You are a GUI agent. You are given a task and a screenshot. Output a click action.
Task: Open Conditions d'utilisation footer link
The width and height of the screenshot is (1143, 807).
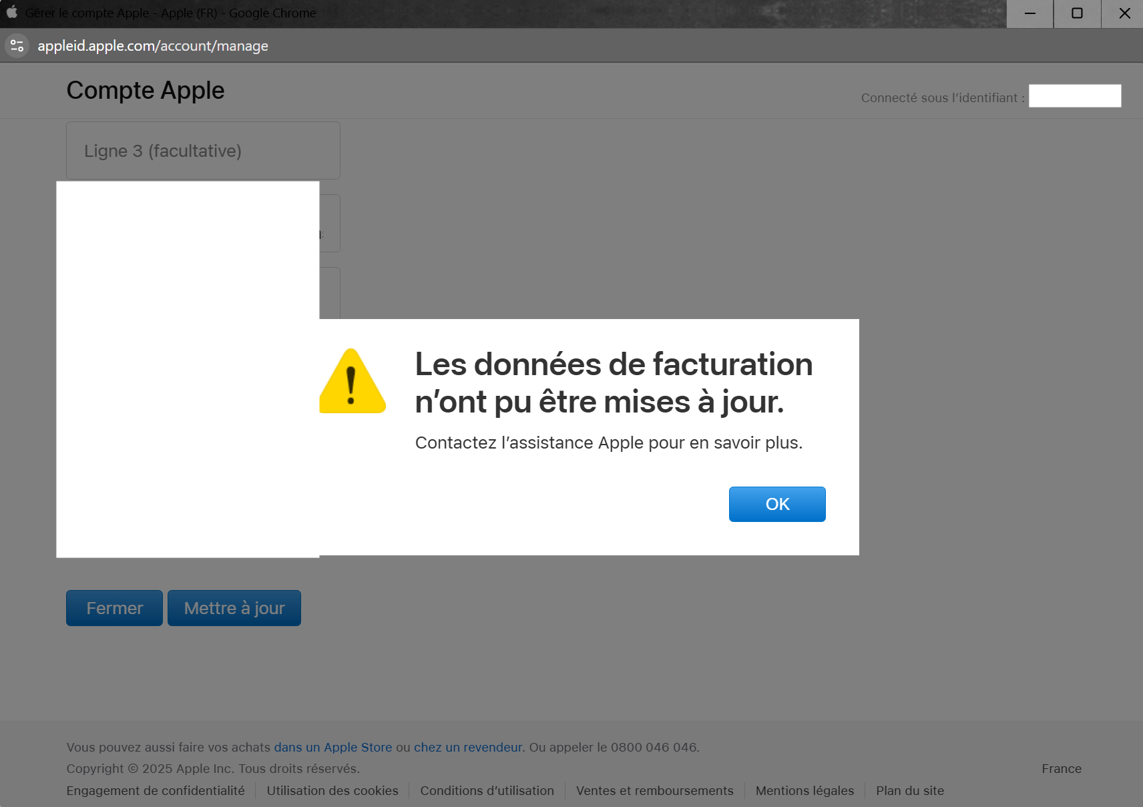click(487, 791)
